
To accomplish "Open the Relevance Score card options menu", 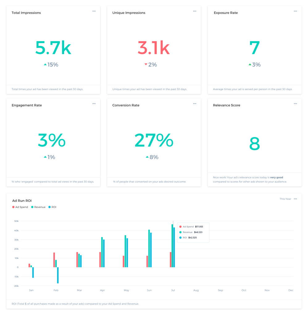I will pyautogui.click(x=295, y=103).
